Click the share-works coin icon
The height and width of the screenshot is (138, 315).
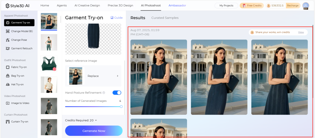(x=252, y=32)
